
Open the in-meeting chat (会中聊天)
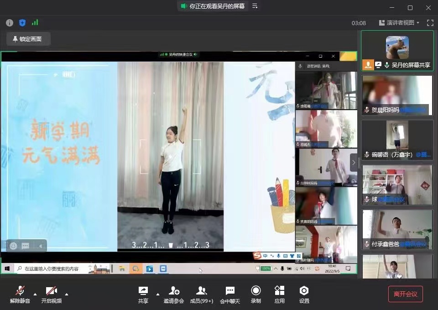[x=229, y=291]
